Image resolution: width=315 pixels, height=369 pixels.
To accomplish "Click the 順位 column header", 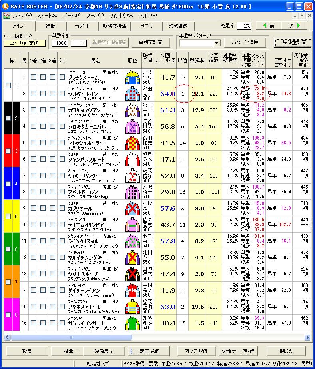I will coord(183,60).
